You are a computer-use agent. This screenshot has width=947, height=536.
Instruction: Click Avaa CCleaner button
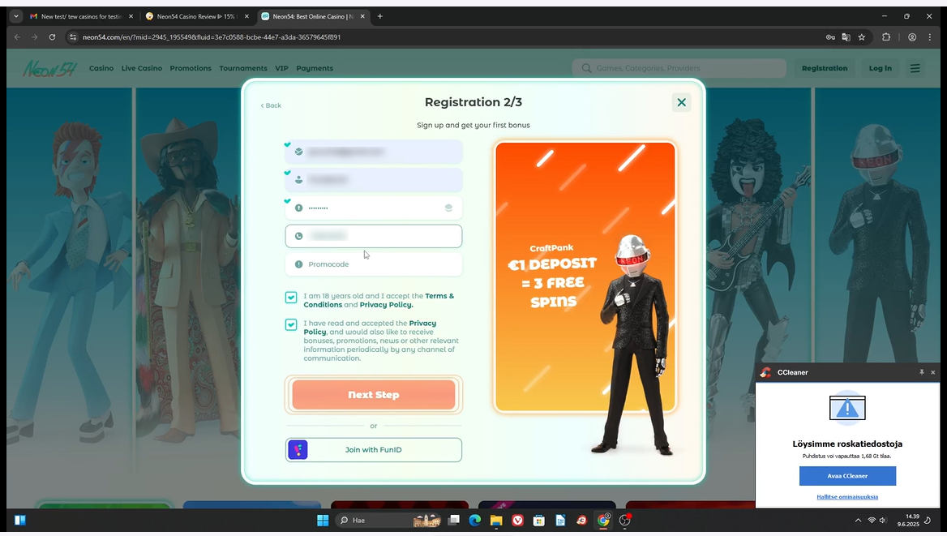click(847, 475)
